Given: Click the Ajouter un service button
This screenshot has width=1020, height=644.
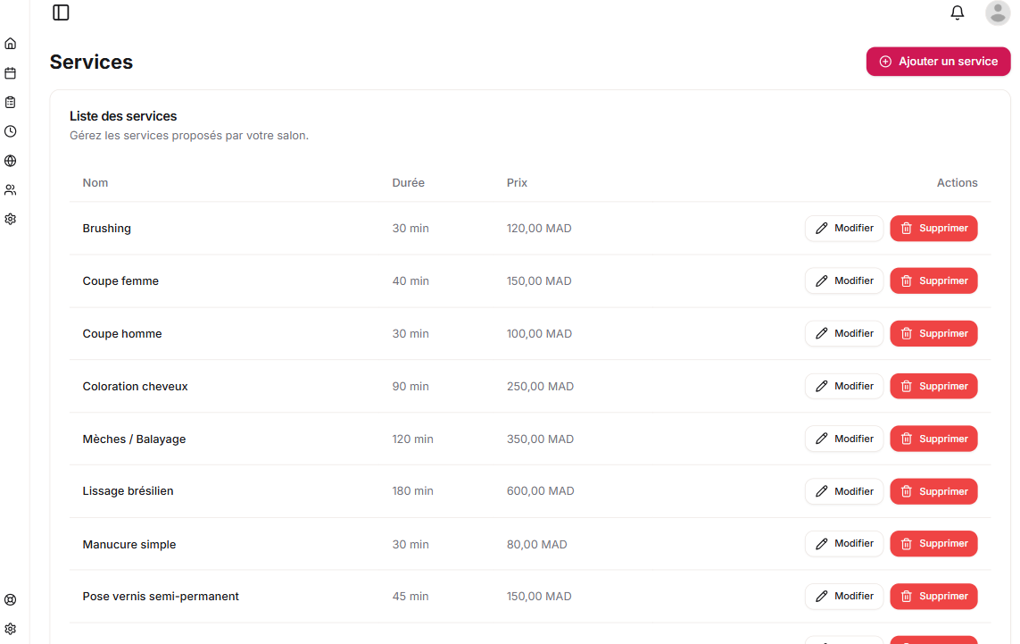Looking at the screenshot, I should 938,62.
